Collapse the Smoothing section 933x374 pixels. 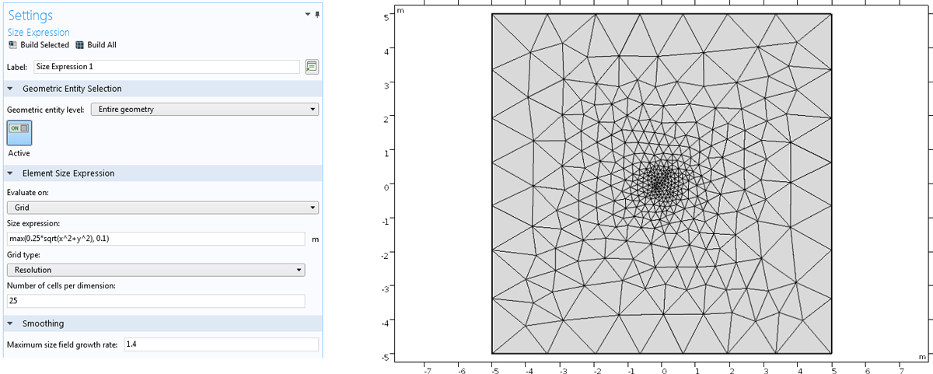click(10, 323)
